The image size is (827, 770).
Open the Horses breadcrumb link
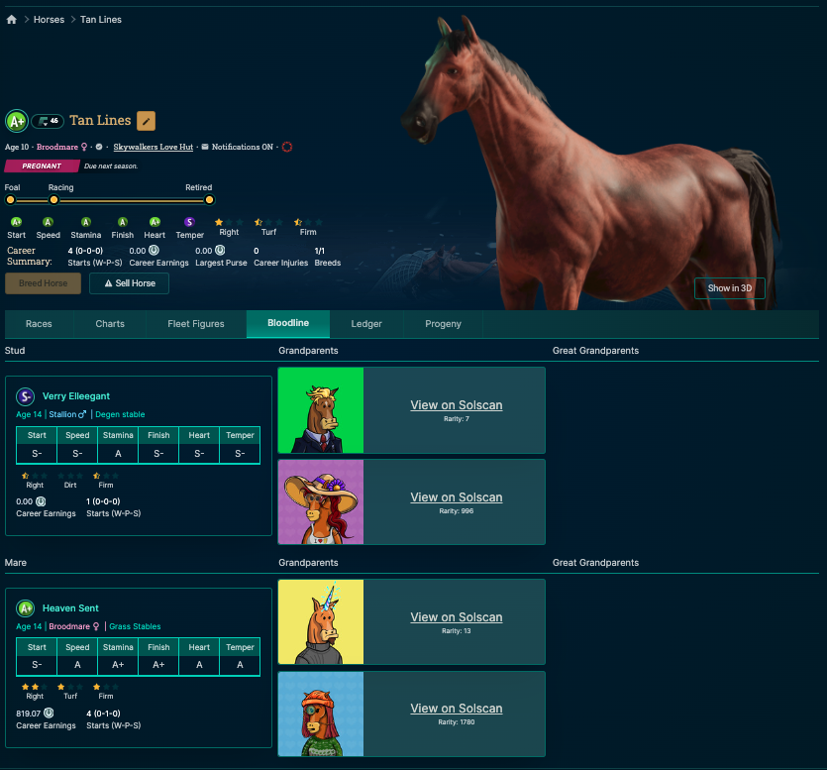tap(50, 20)
